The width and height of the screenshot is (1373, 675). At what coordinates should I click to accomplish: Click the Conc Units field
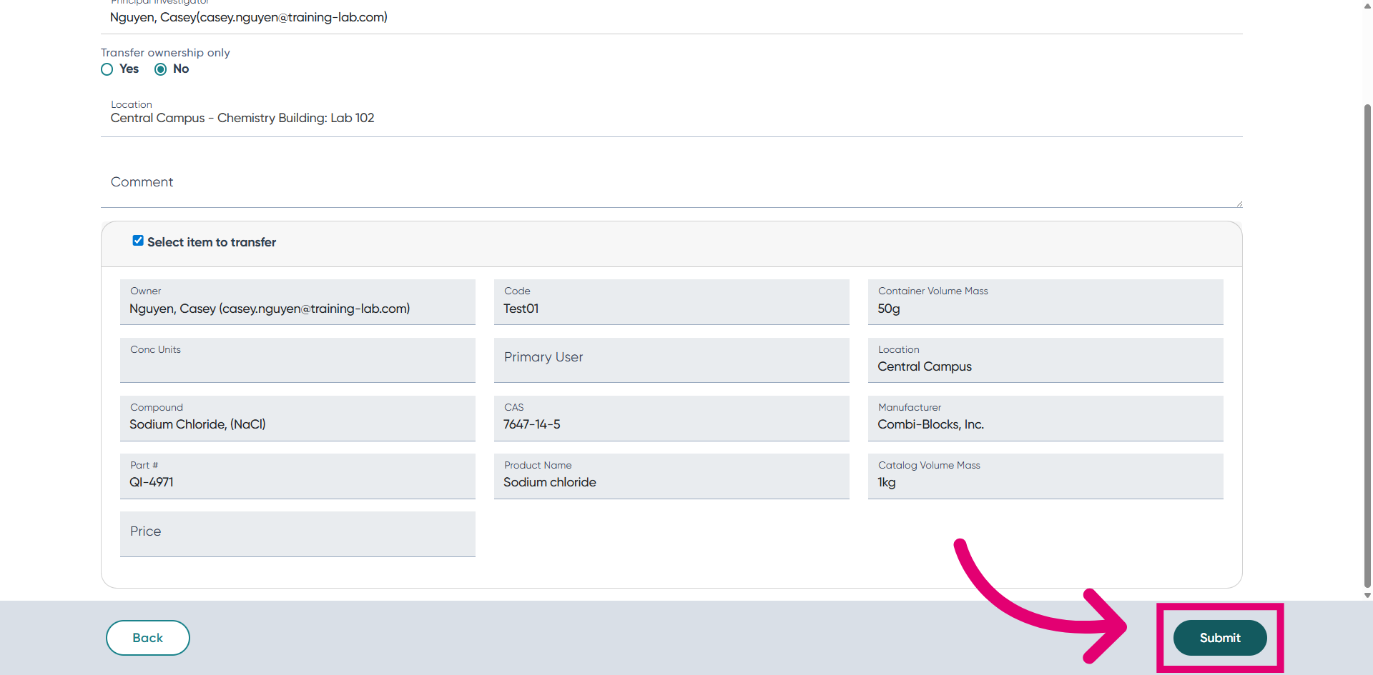point(297,360)
